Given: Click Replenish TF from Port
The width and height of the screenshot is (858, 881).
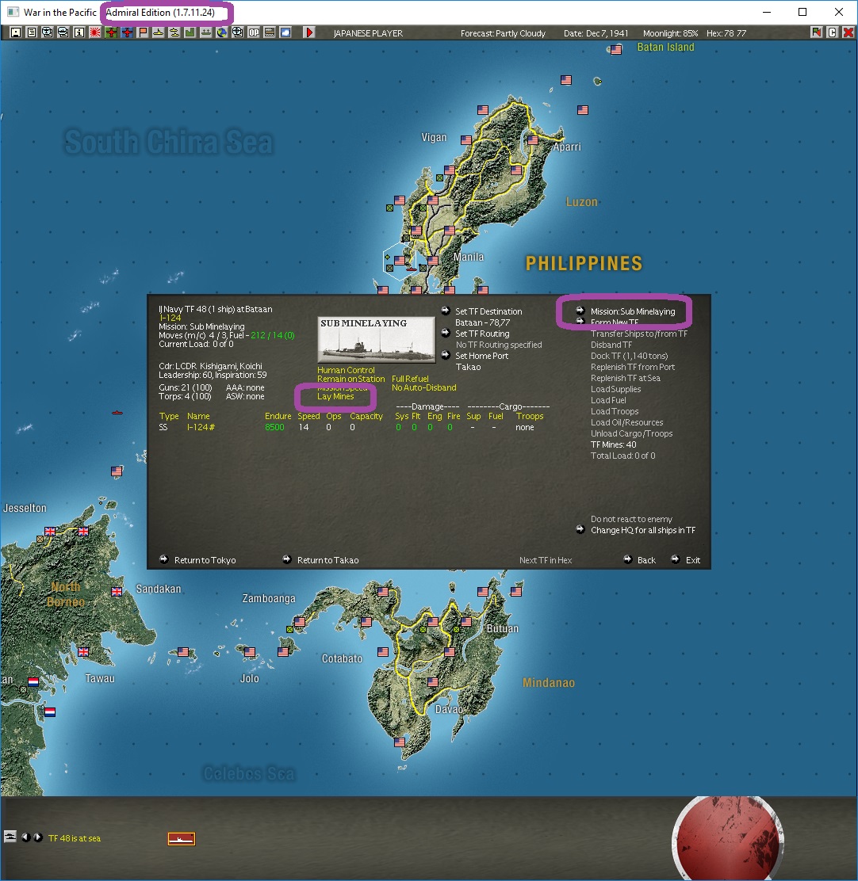Looking at the screenshot, I should pyautogui.click(x=633, y=367).
